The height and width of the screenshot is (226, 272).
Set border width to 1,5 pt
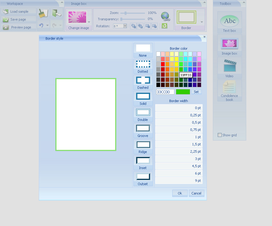[x=179, y=144]
